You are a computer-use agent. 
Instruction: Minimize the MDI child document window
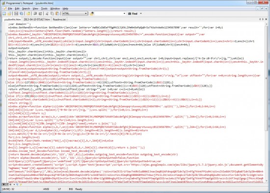258,8
